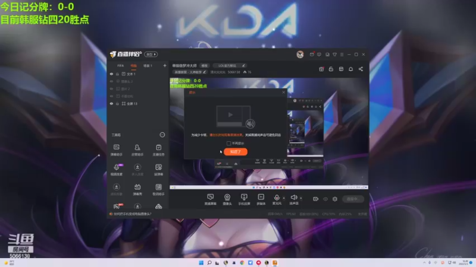The width and height of the screenshot is (476, 267).
Task: Click the gift box icon with red dot
Action: (321, 69)
